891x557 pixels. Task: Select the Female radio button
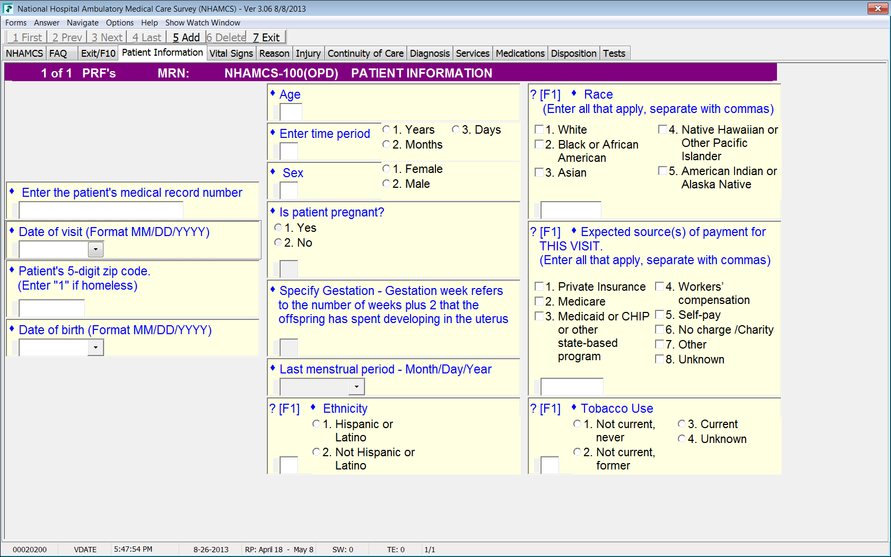386,169
